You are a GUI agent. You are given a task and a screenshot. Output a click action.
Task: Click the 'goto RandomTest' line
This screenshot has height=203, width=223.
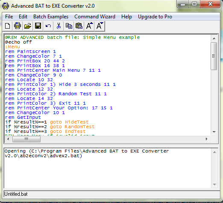click(50, 127)
